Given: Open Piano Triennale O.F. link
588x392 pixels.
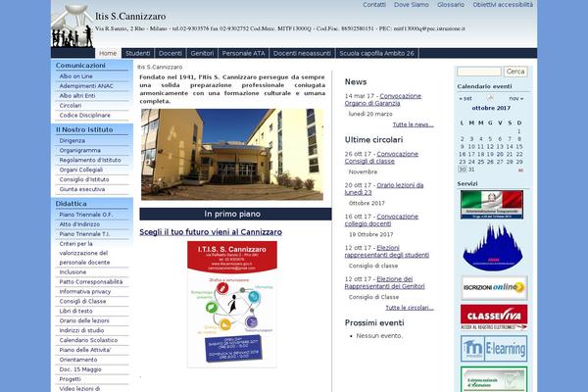Looking at the screenshot, I should 86,215.
